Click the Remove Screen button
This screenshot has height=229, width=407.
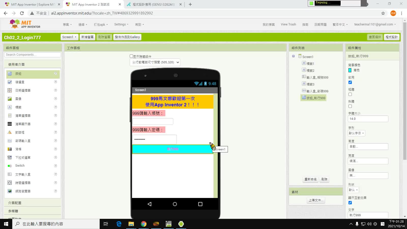click(x=104, y=37)
